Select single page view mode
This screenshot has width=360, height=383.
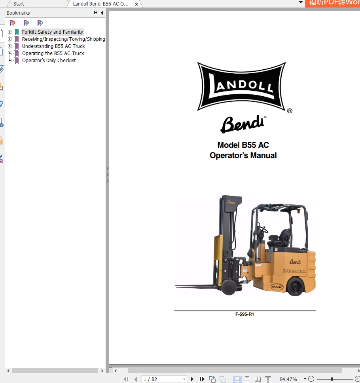pyautogui.click(x=237, y=379)
